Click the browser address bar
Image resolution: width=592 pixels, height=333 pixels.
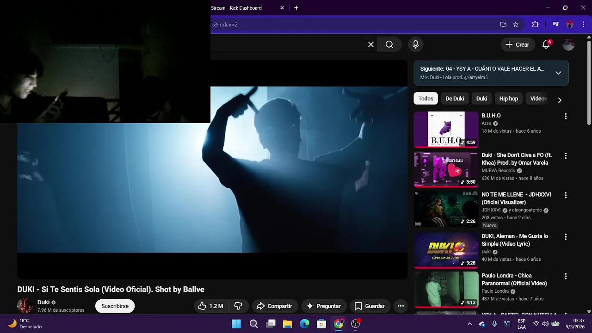pos(354,25)
